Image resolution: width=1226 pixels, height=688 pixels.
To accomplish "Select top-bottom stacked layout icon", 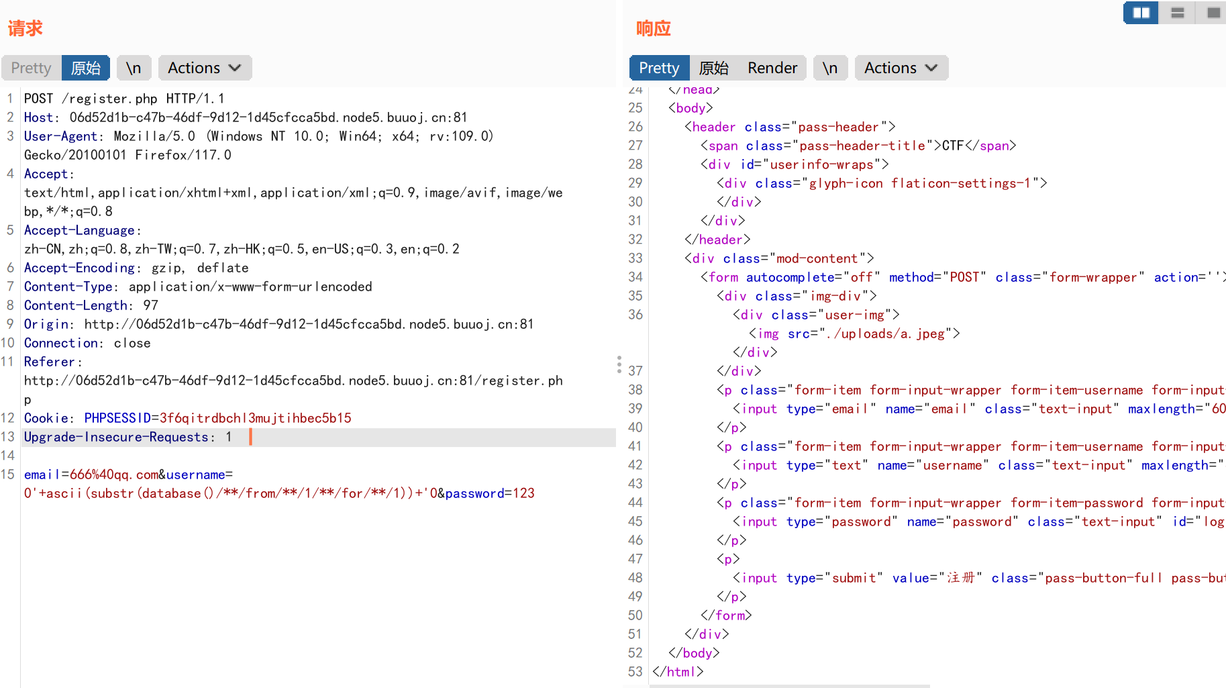I will coord(1177,13).
